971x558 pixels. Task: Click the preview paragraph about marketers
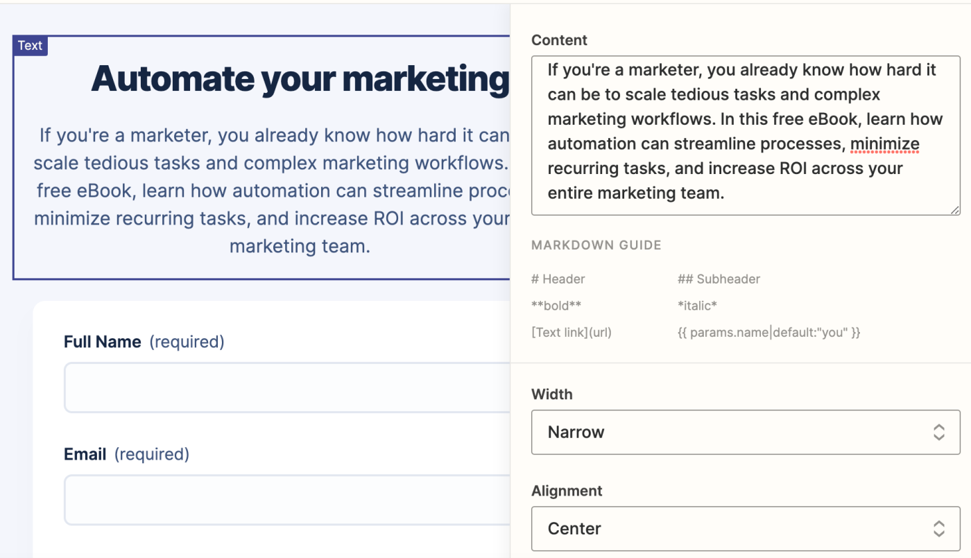pyautogui.click(x=272, y=190)
